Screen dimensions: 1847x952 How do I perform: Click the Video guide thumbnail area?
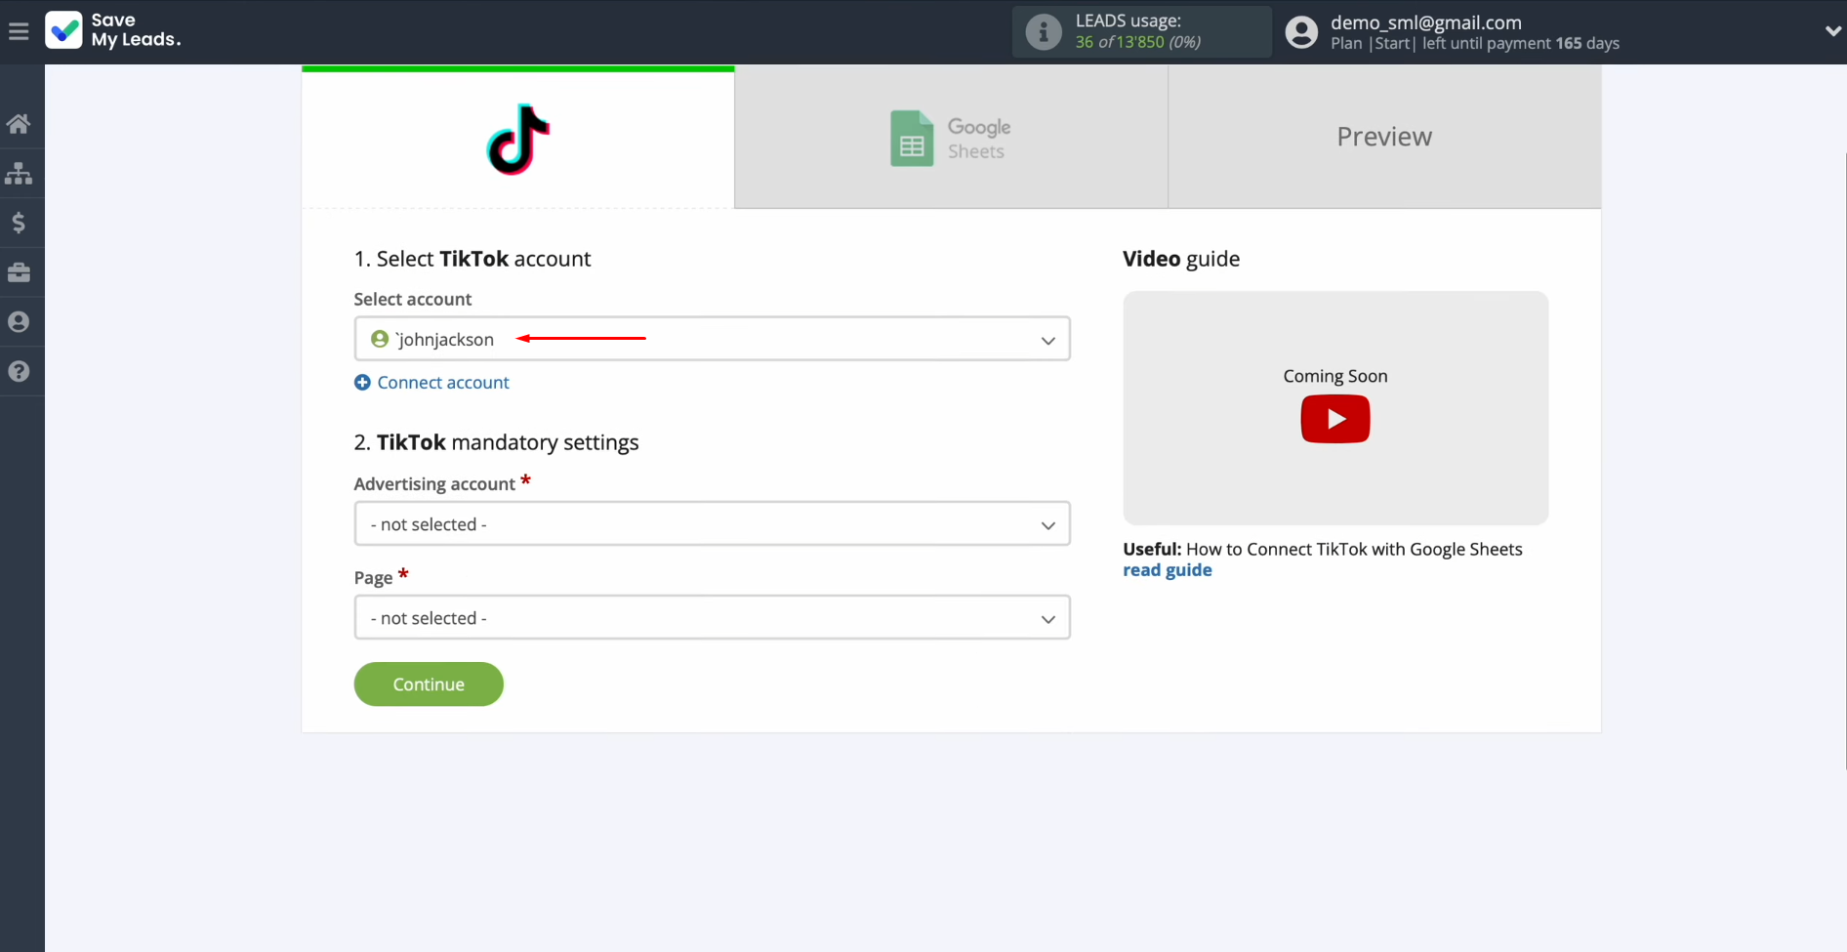click(x=1335, y=408)
